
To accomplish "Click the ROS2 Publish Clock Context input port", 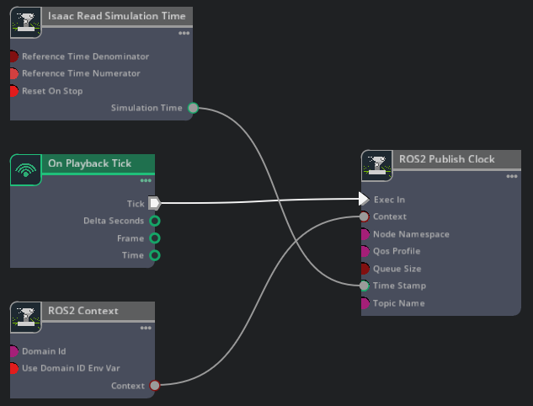I will click(x=364, y=216).
